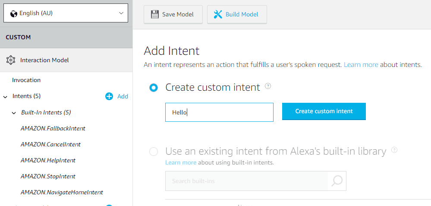The width and height of the screenshot is (431, 206).
Task: Click the Search built-ins field
Action: tap(246, 181)
